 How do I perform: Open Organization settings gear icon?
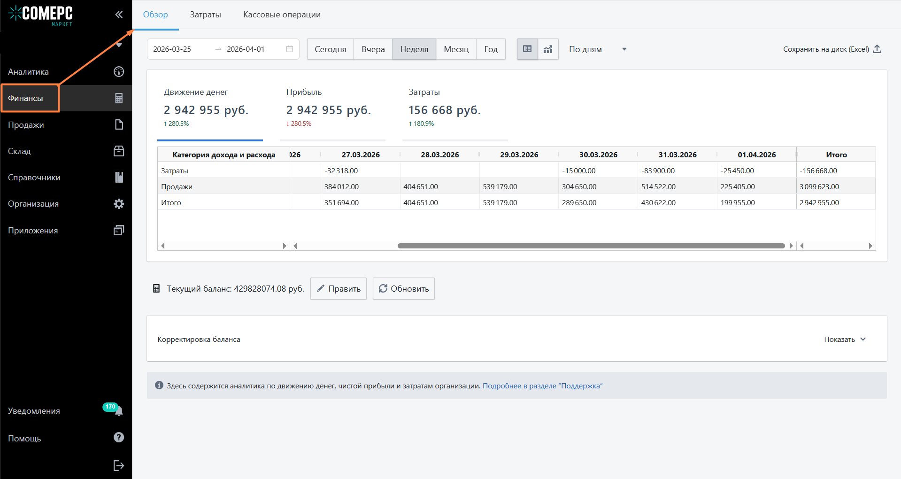click(119, 204)
